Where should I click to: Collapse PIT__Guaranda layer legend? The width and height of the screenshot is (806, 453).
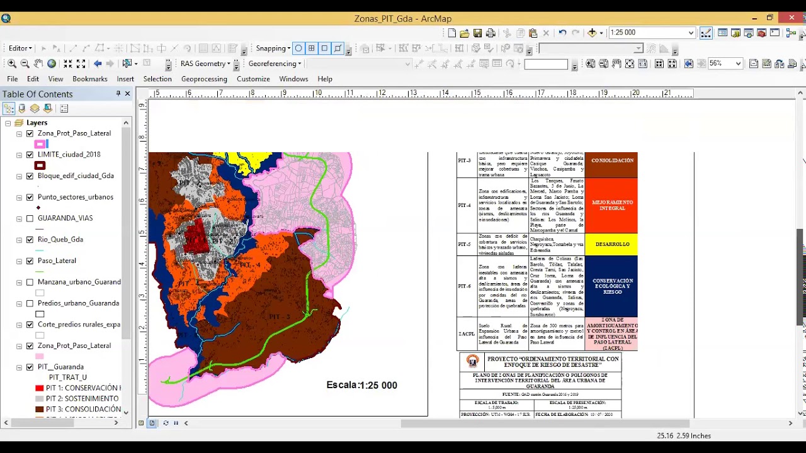point(19,367)
